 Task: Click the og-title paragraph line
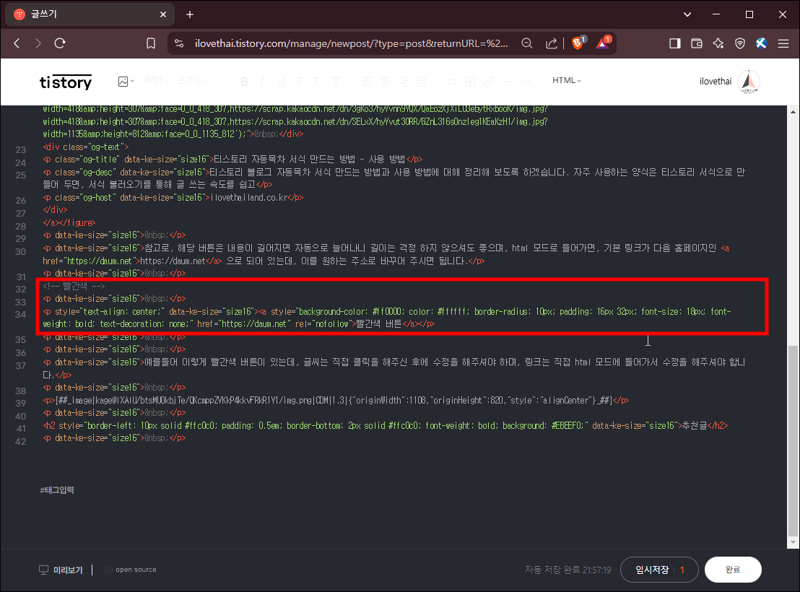(x=232, y=160)
